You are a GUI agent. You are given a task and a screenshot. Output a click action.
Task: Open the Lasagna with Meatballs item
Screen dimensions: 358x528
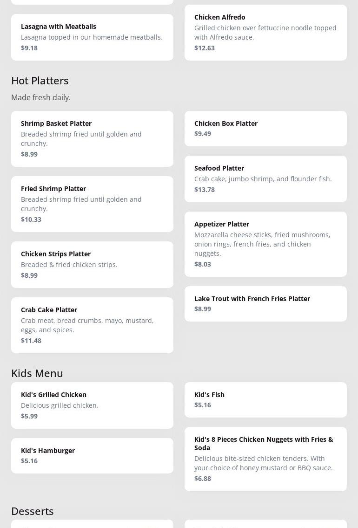(x=92, y=37)
